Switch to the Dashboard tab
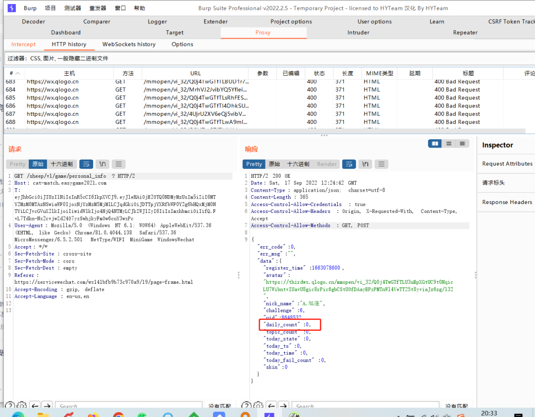535x417 pixels. coord(66,32)
